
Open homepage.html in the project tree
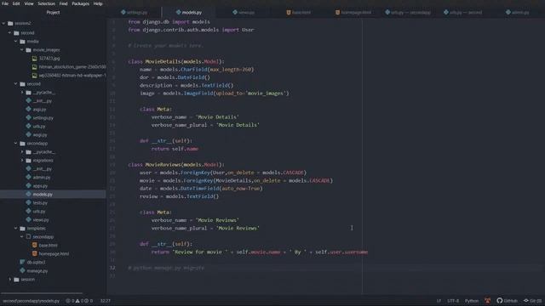[54, 253]
